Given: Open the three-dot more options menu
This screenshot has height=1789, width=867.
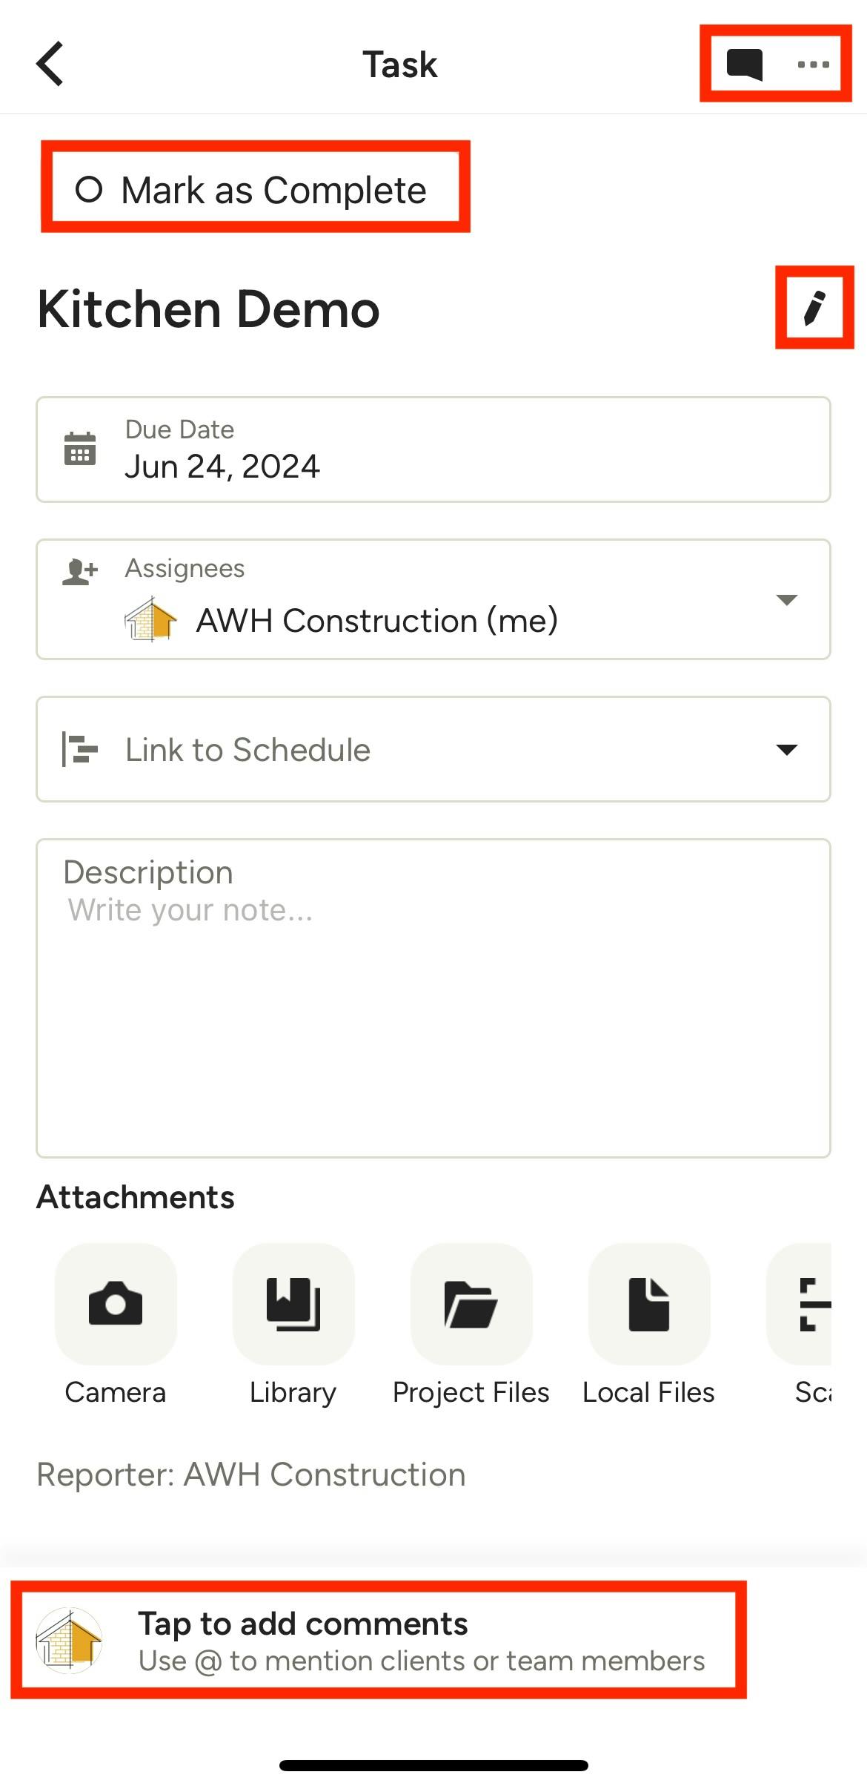Looking at the screenshot, I should [813, 65].
